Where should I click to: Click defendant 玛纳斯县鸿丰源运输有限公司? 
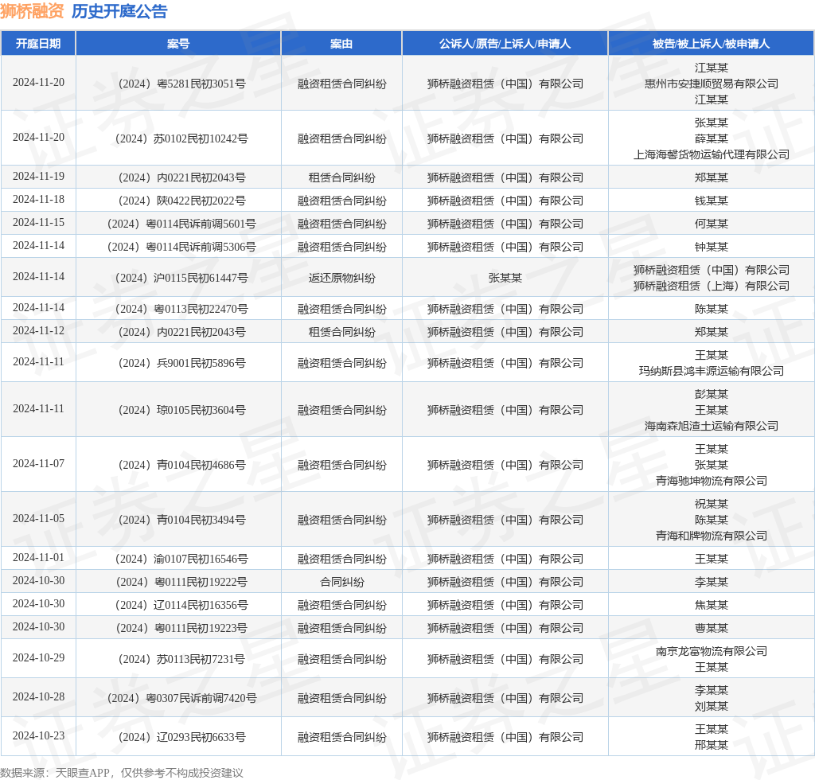[x=711, y=371]
